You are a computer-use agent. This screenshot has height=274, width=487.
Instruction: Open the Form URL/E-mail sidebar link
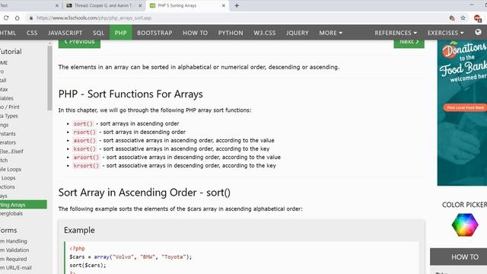click(16, 267)
